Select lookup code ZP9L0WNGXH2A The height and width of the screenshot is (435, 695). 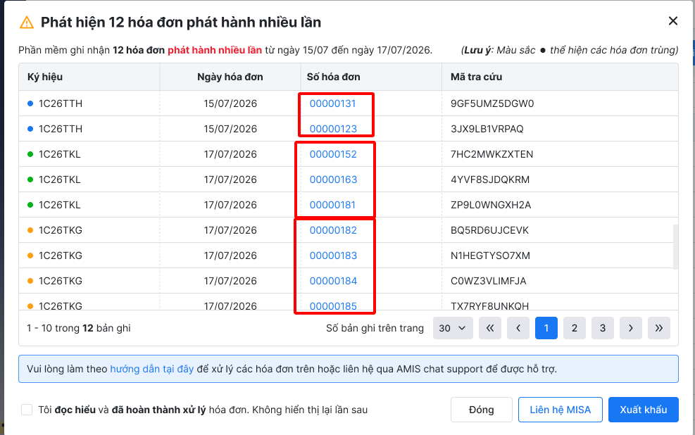pos(491,205)
